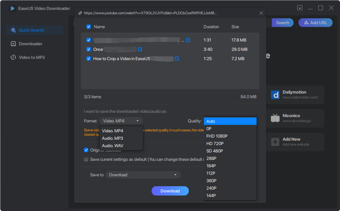Uncheck the video starting with Once
Screen dimensions: 340x211
pos(88,49)
